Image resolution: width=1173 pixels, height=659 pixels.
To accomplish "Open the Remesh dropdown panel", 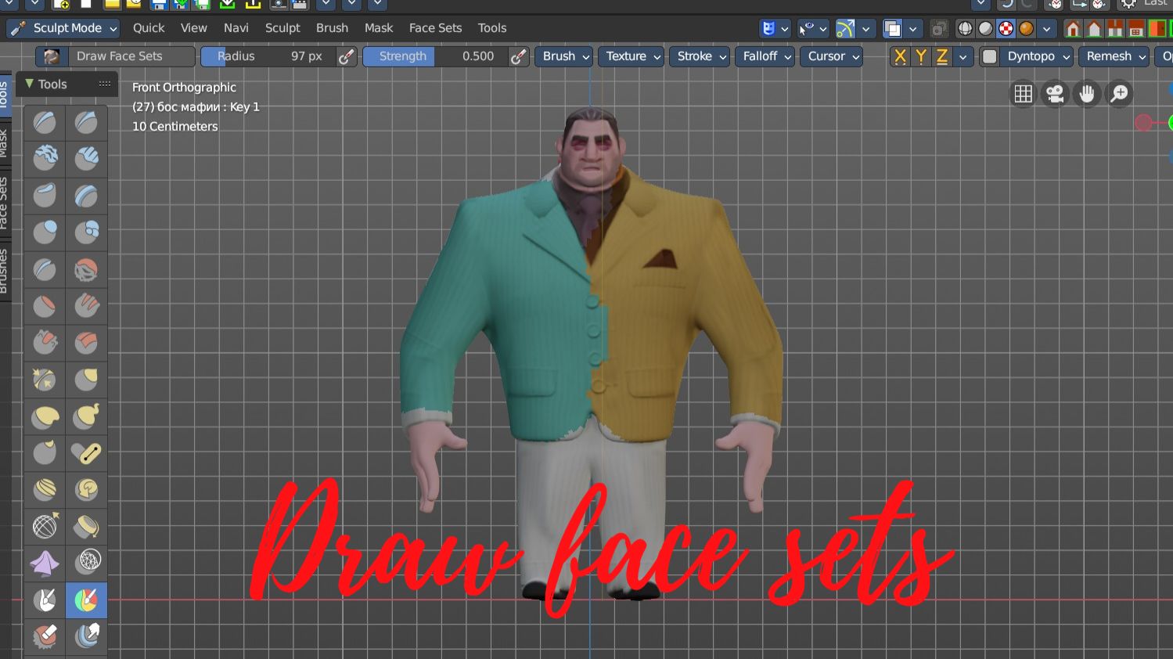I will 1115,56.
